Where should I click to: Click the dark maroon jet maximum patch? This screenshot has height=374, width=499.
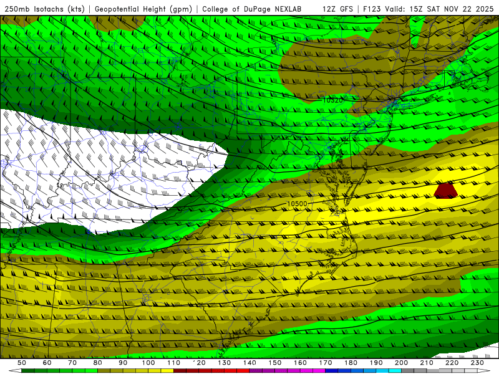pos(446,191)
